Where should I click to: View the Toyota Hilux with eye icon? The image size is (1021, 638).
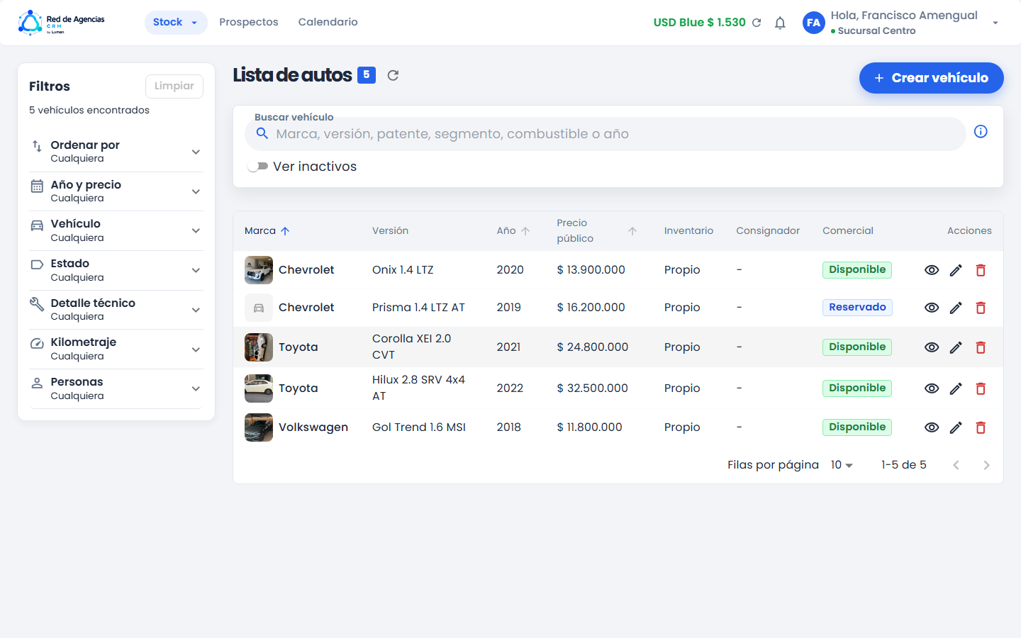(932, 388)
